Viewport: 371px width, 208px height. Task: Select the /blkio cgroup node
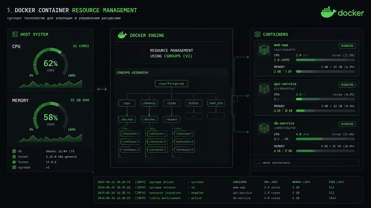pyautogui.click(x=194, y=103)
